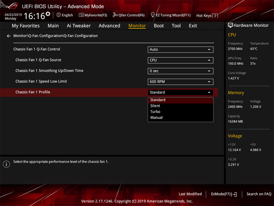This screenshot has height=206, width=274.
Task: Click CPU frequency 3700 MHz value
Action: click(235, 49)
